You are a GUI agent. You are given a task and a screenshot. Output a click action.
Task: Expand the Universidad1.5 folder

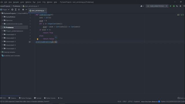pos(2,49)
